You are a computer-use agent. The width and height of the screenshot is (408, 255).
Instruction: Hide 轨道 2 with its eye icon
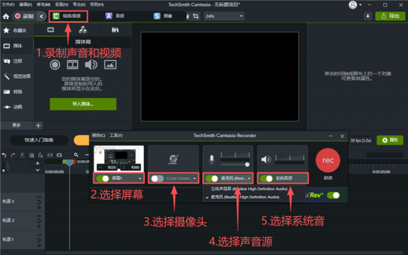[x=39, y=216]
